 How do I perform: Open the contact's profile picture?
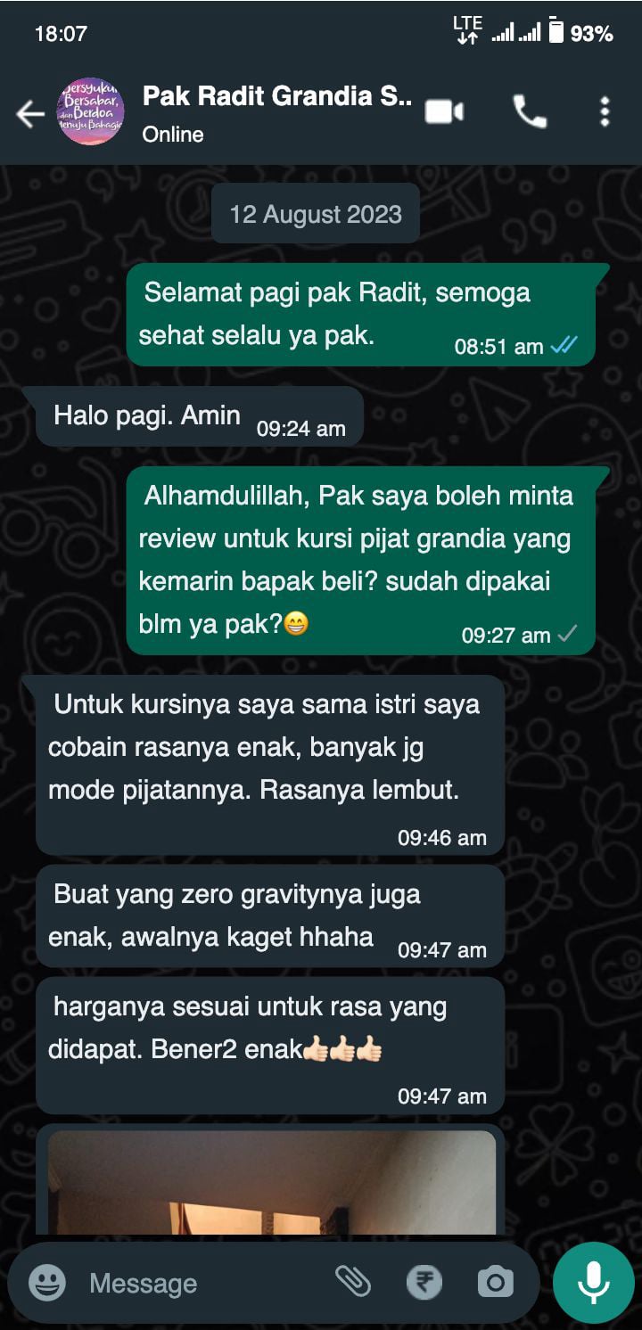pyautogui.click(x=91, y=112)
